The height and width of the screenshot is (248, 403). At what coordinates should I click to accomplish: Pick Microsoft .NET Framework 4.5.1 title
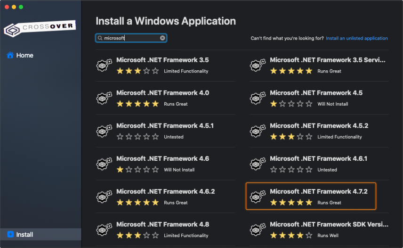(165, 126)
